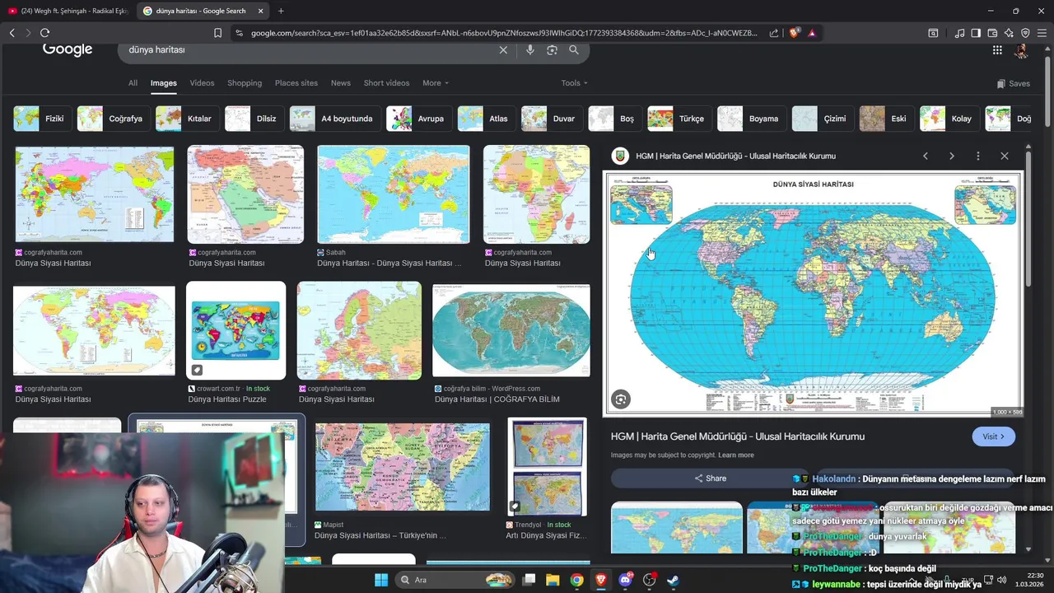Switch to the Shopping tab
1054x593 pixels.
coord(245,83)
